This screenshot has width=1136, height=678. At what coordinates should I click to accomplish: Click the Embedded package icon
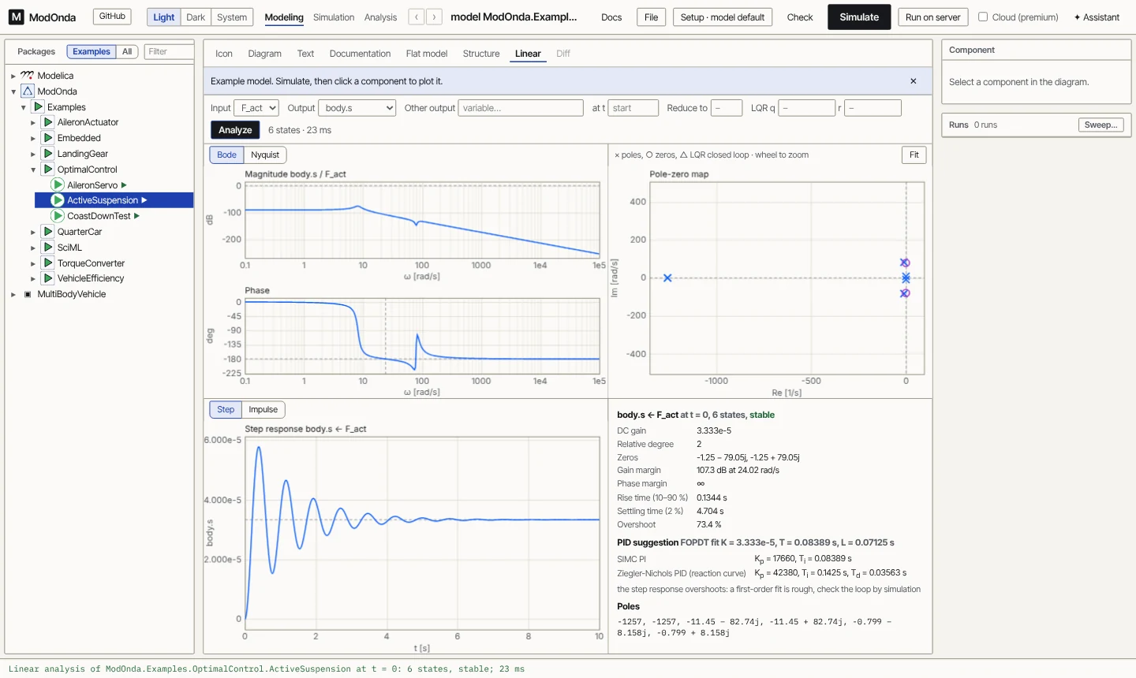click(48, 138)
